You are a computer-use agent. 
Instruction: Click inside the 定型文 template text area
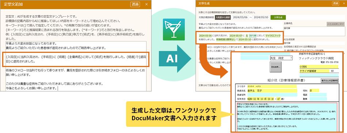point(76,66)
